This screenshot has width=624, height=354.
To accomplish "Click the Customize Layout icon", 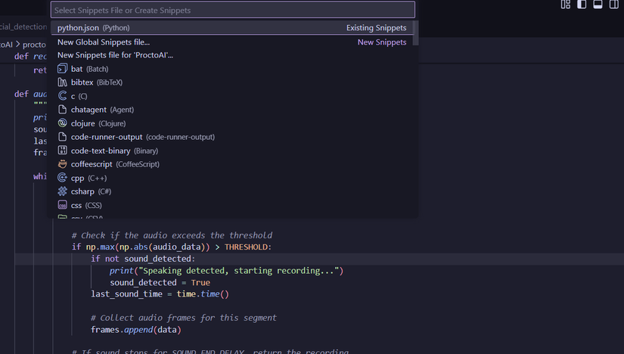I will pos(566,5).
